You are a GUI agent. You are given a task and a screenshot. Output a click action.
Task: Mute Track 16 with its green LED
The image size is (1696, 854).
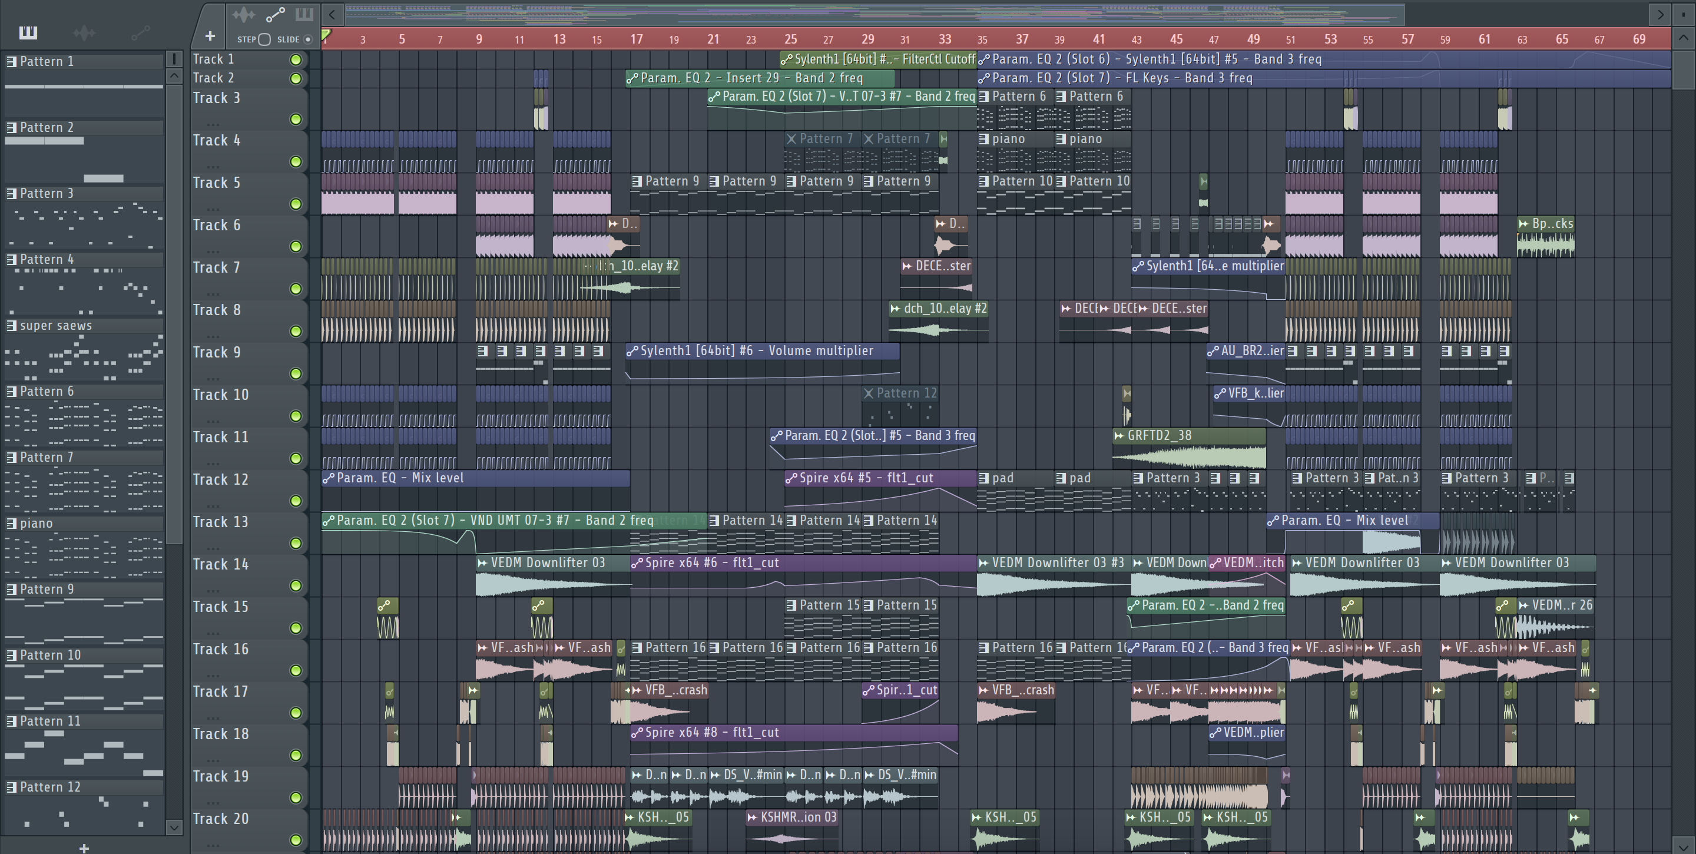pyautogui.click(x=296, y=670)
